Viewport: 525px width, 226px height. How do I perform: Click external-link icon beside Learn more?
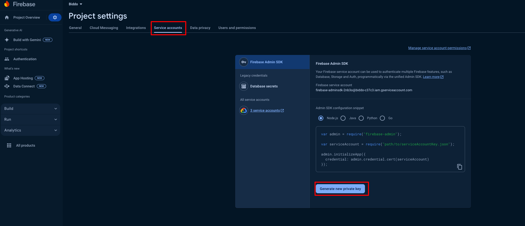click(442, 77)
